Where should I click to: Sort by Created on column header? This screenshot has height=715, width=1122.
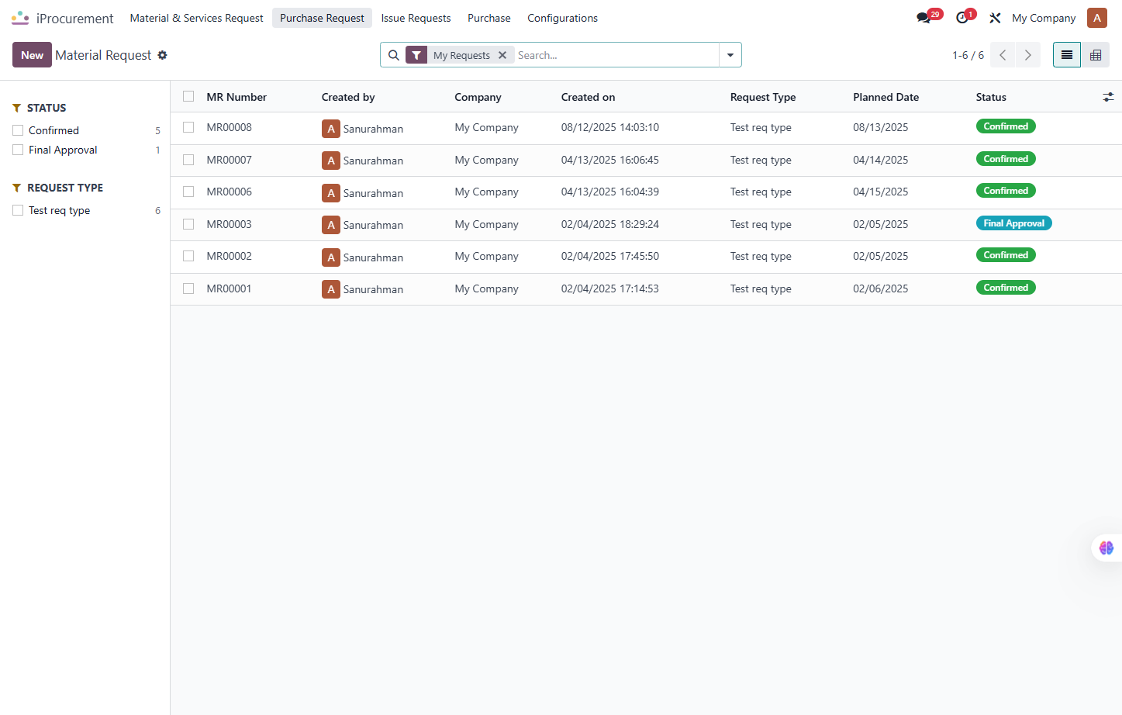coord(588,97)
